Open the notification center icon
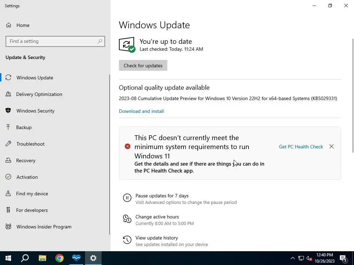The width and height of the screenshot is (354, 265). 343,258
